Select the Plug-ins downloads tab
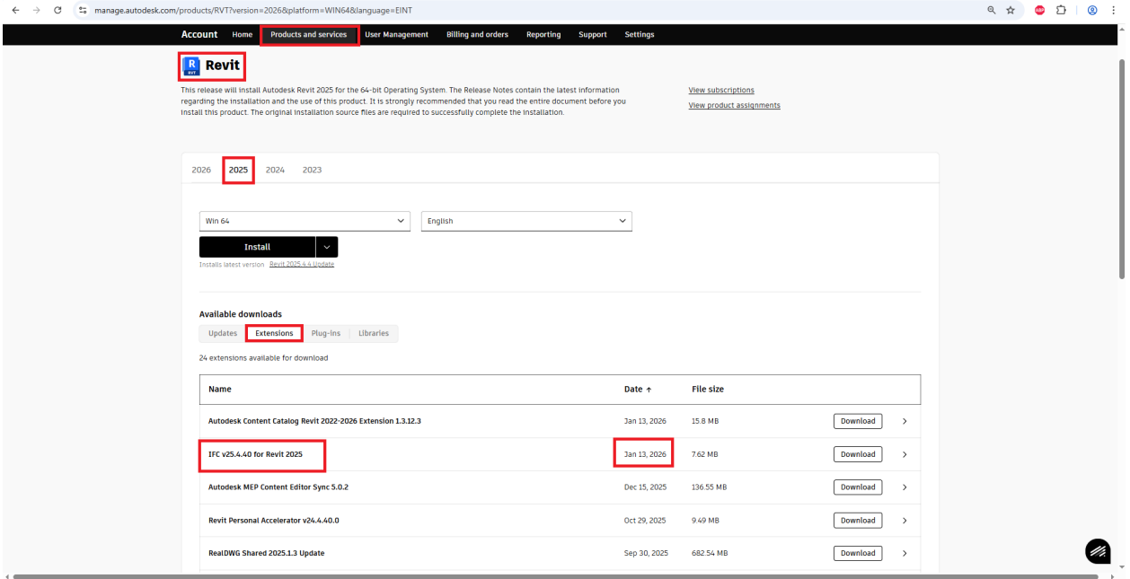 pos(325,333)
